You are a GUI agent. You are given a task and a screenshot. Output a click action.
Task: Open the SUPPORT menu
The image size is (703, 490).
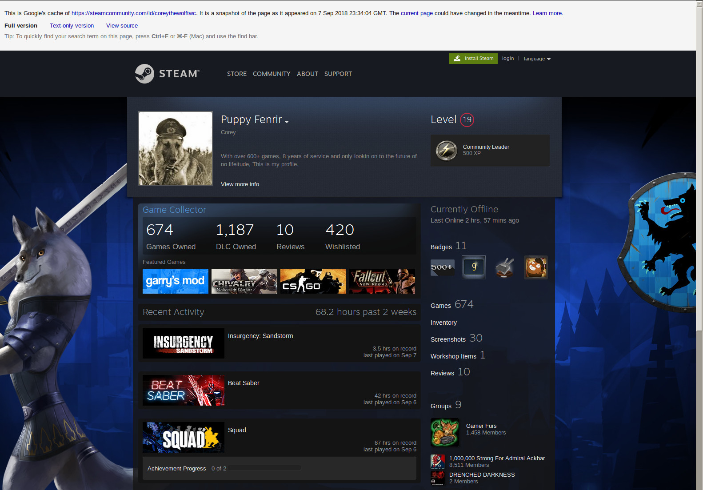338,74
